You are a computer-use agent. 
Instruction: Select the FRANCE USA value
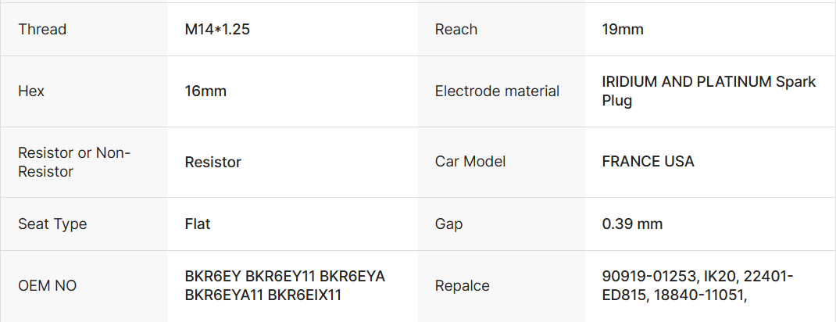(x=648, y=162)
